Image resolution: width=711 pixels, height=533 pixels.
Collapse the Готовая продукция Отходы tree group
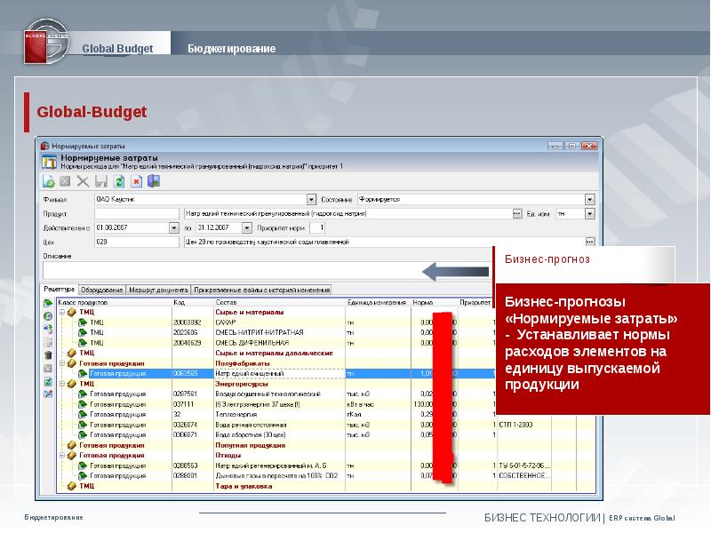pos(61,455)
